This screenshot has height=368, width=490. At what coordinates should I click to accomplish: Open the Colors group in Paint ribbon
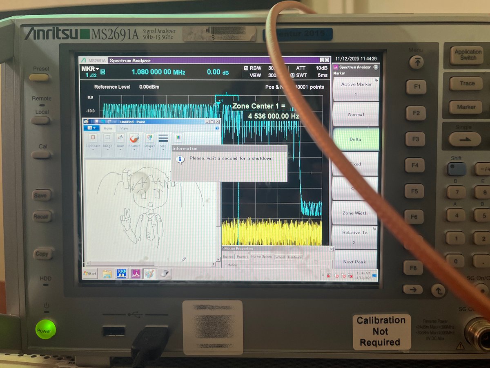point(178,138)
